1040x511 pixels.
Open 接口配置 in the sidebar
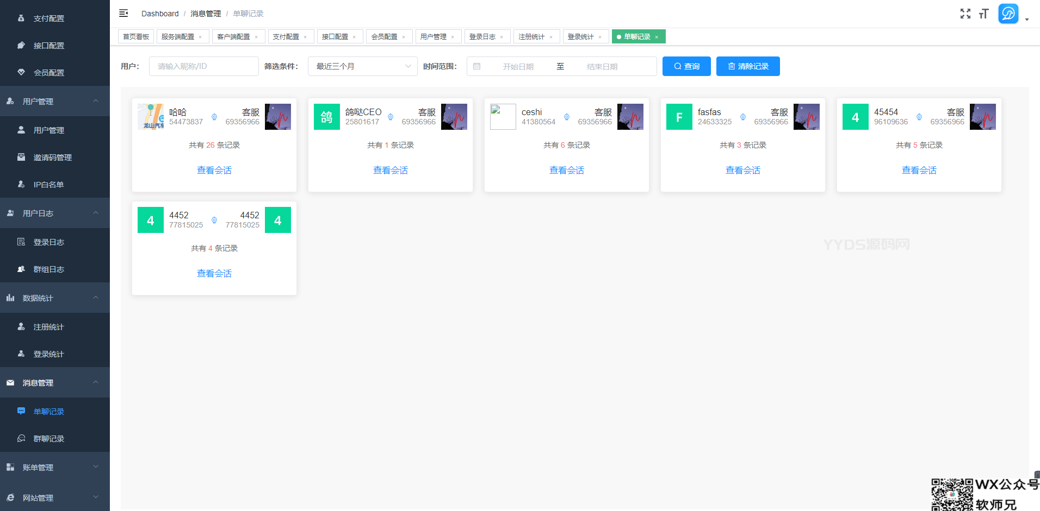tap(55, 45)
